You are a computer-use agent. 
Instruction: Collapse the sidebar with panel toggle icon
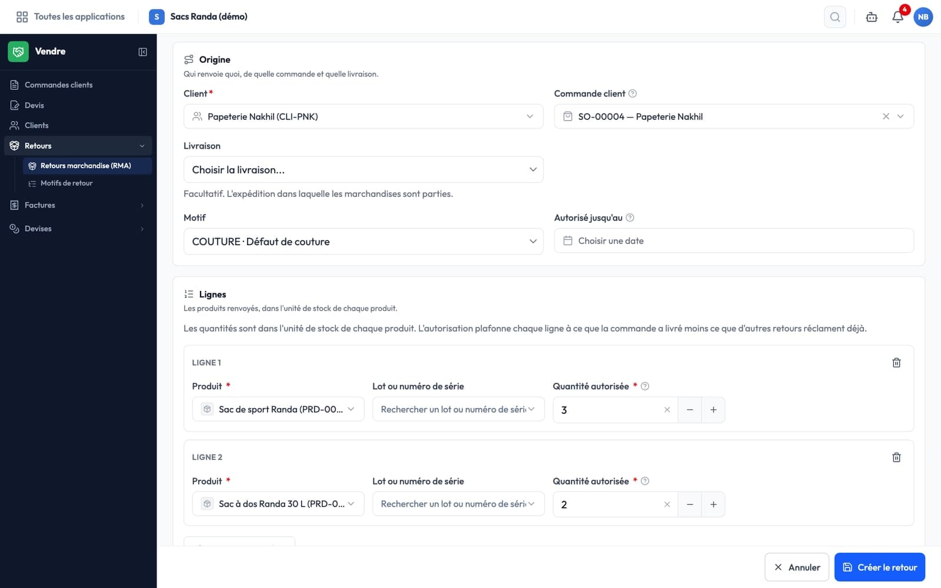point(142,52)
